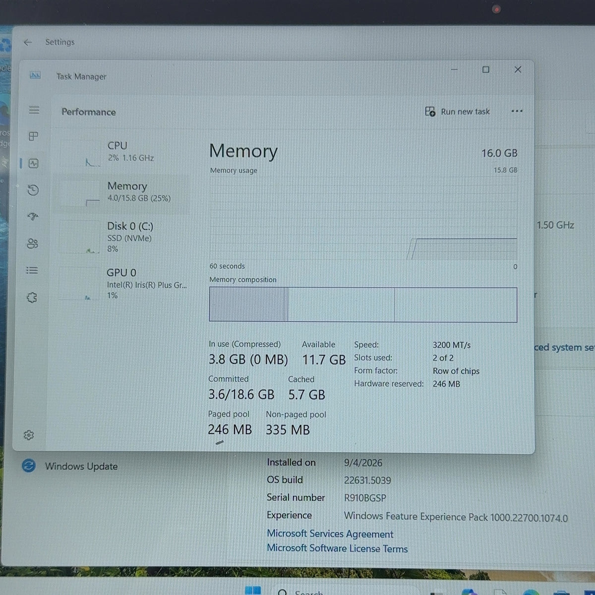Click the Form factor Row of chips value
Screen dimensions: 595x595
[x=456, y=371]
